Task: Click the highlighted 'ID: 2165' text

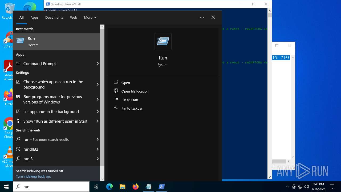Action: pos(281,58)
